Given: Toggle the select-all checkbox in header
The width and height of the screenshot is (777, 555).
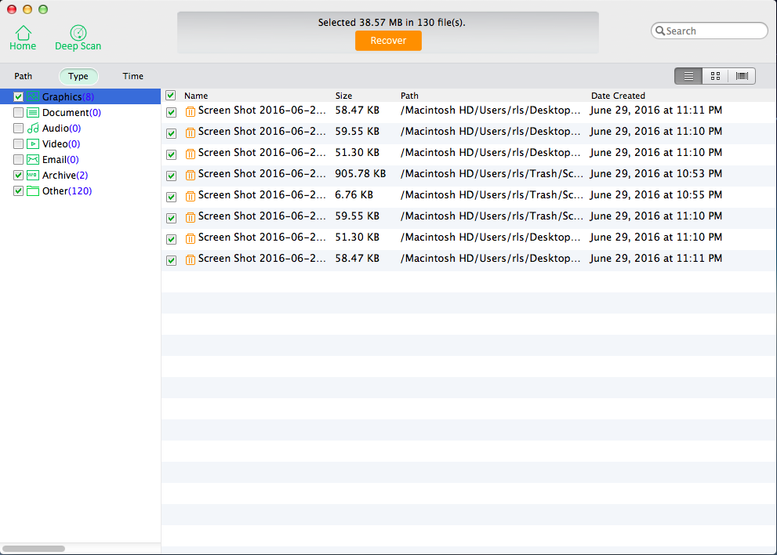Looking at the screenshot, I should point(171,96).
